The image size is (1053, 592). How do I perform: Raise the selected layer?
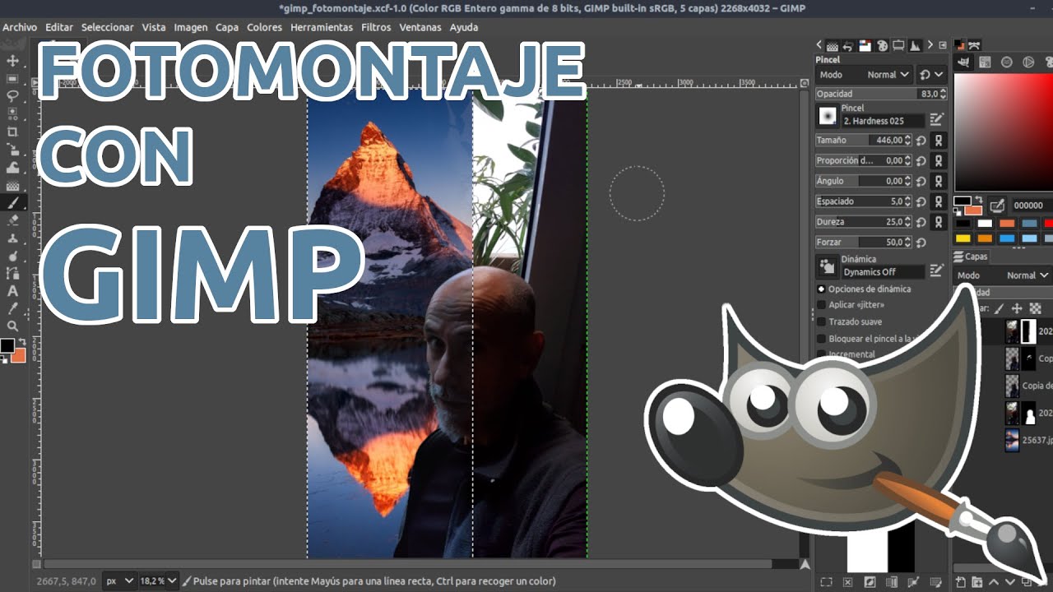(993, 582)
